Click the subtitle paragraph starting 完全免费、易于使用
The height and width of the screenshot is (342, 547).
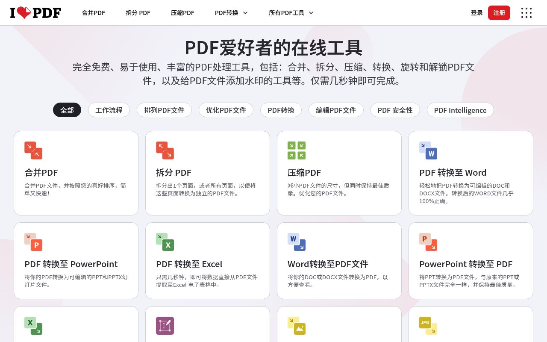[273, 74]
